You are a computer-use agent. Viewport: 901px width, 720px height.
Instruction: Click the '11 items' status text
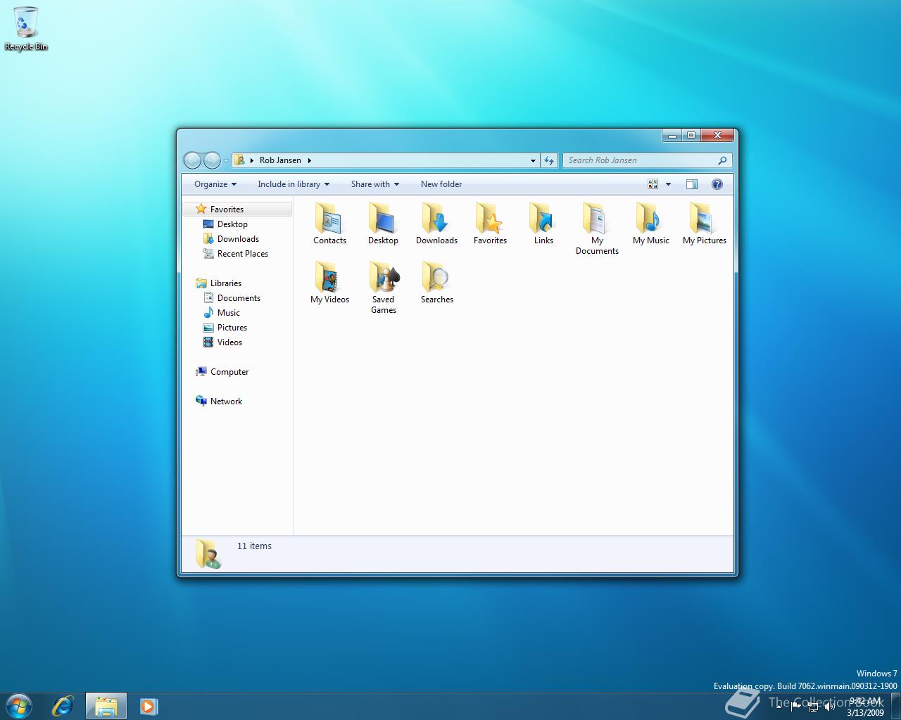254,546
